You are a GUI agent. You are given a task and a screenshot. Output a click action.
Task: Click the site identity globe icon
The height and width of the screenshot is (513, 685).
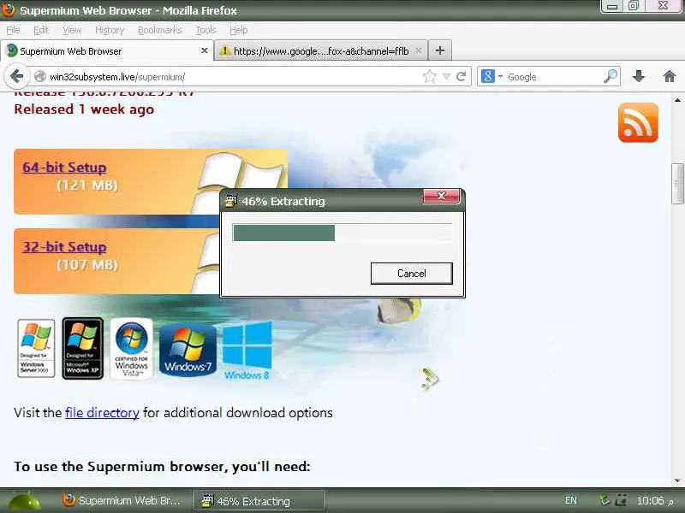39,77
